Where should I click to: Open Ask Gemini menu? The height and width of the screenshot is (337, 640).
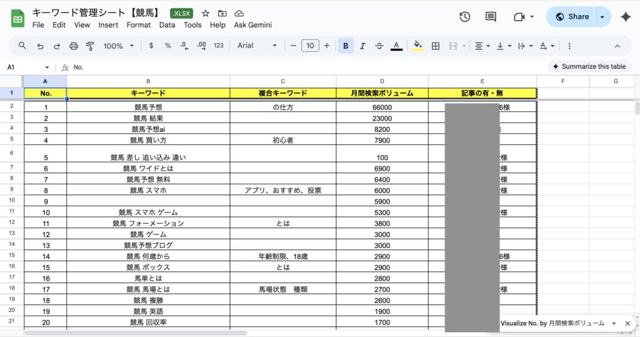252,25
